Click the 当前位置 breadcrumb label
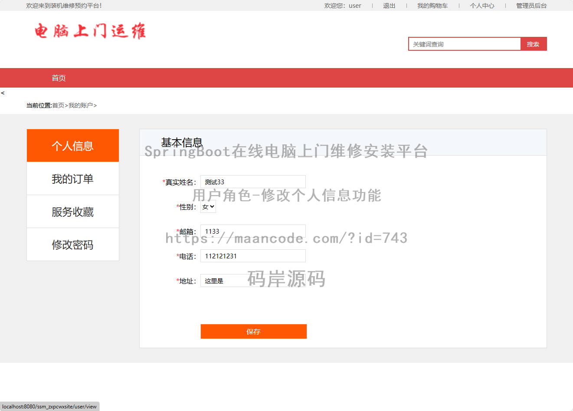This screenshot has height=411, width=573. [x=39, y=105]
